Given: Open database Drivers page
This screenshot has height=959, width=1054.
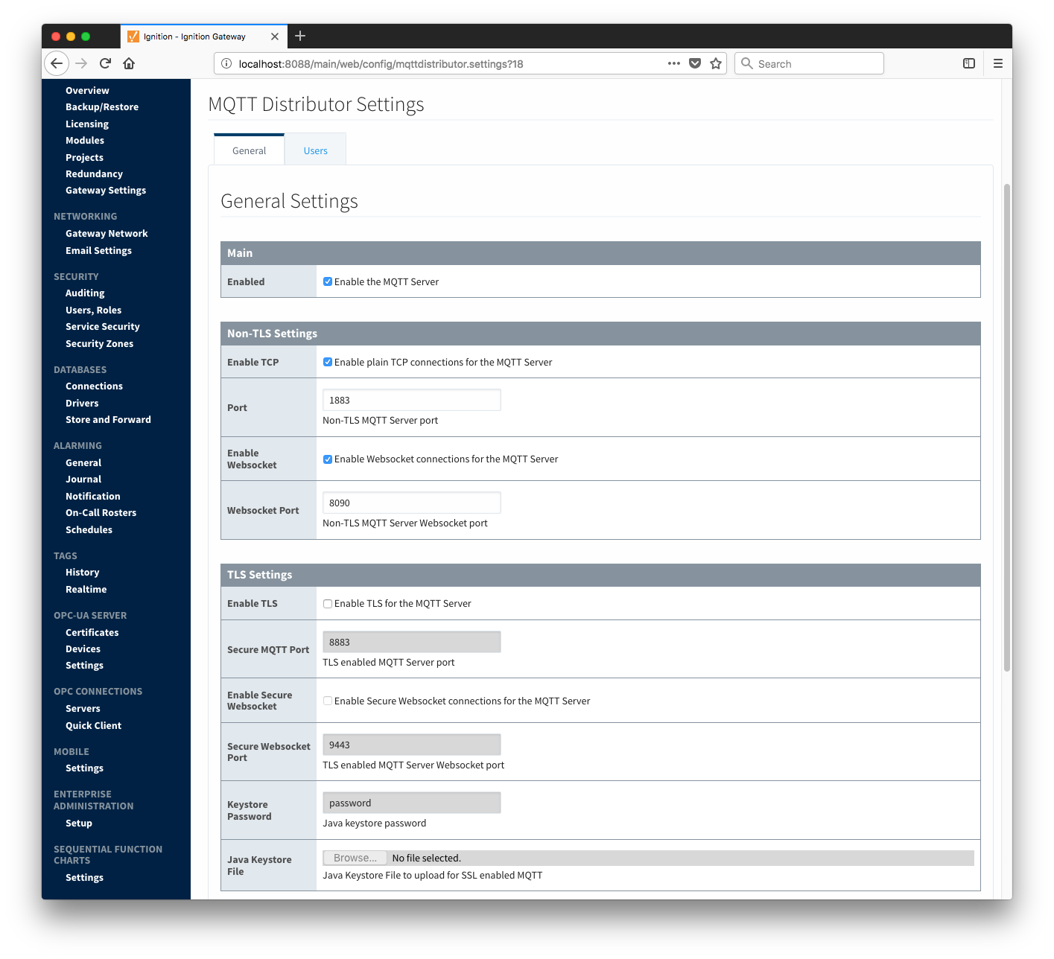Looking at the screenshot, I should (x=82, y=404).
